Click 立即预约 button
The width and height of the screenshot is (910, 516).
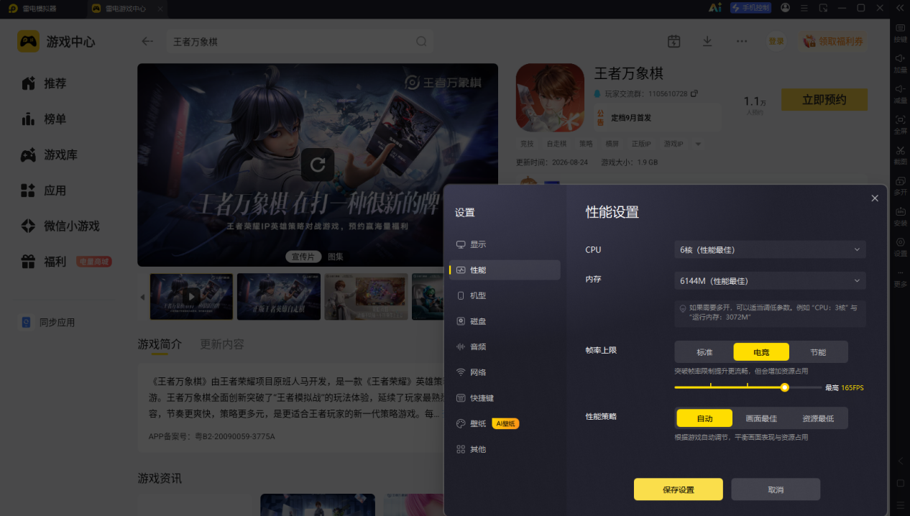coord(824,100)
